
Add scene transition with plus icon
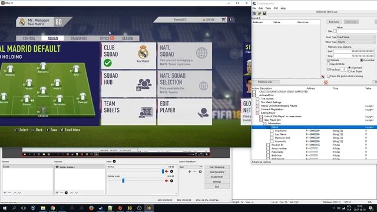point(190,171)
